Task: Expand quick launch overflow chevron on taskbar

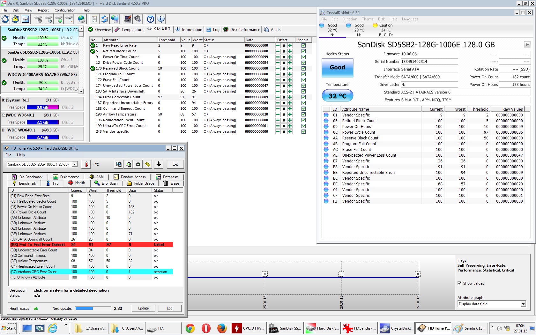Action: (x=66, y=325)
